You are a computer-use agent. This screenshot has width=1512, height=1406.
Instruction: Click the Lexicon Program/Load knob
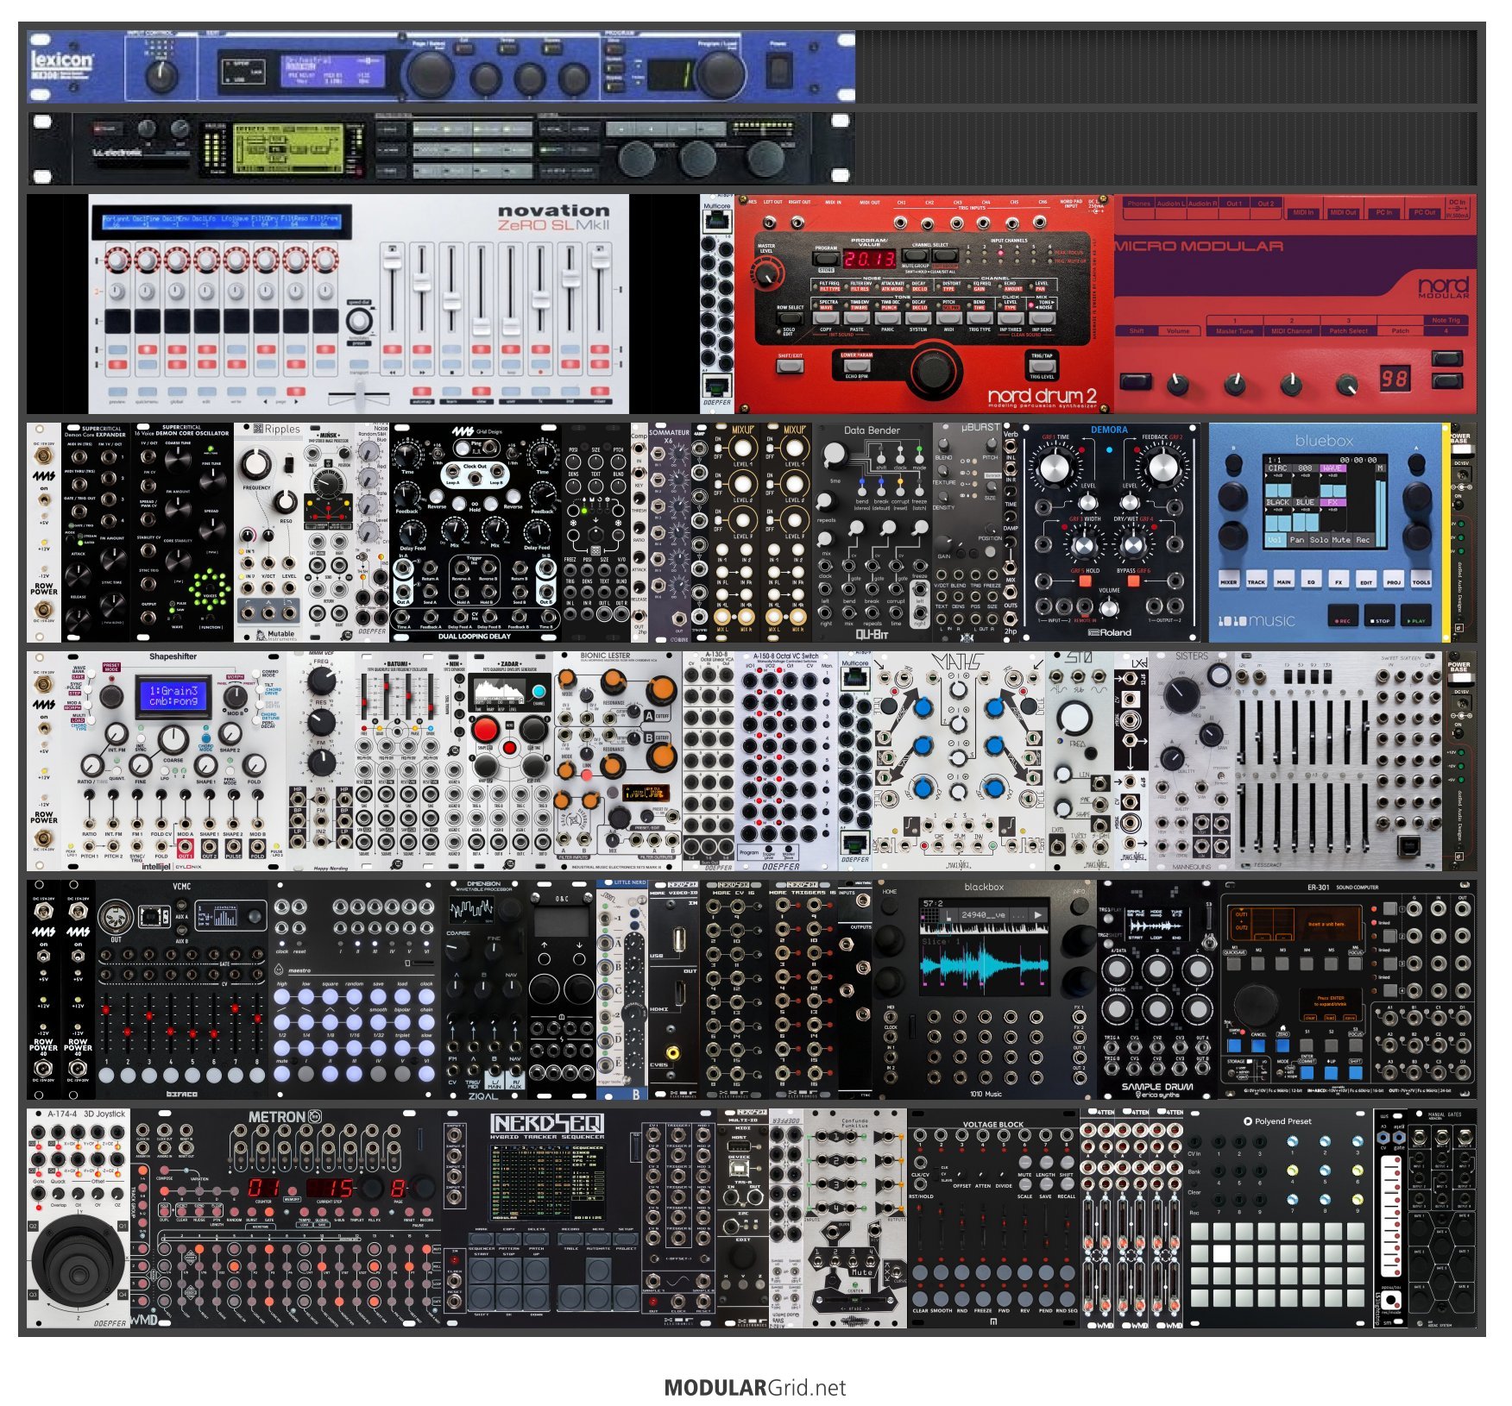tap(720, 75)
